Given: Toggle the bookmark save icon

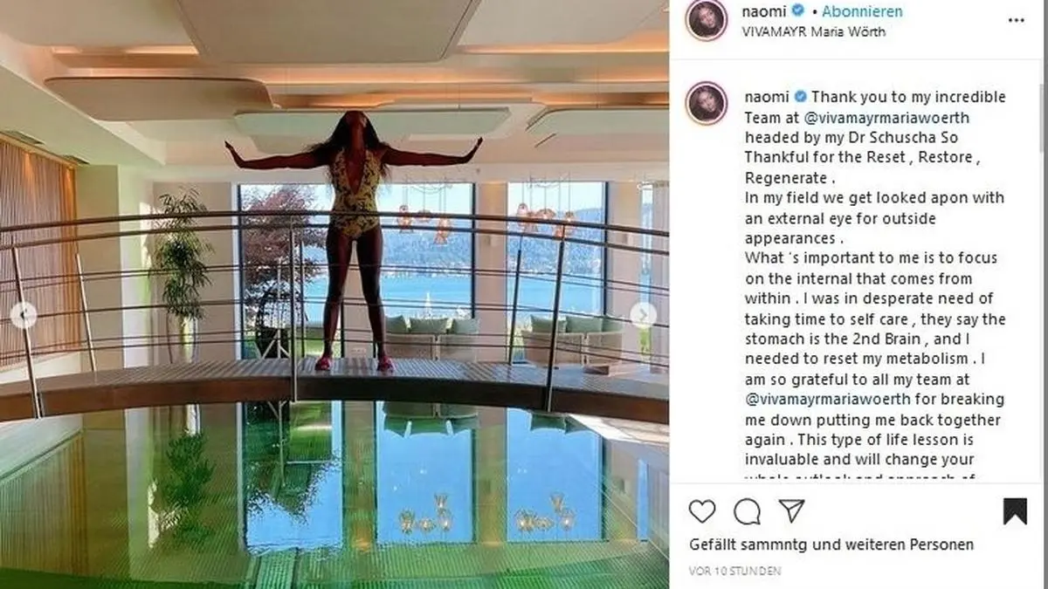Looking at the screenshot, I should point(1015,511).
